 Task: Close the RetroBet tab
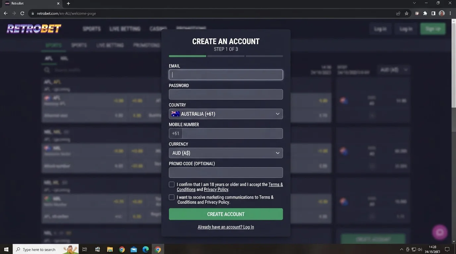59,3
